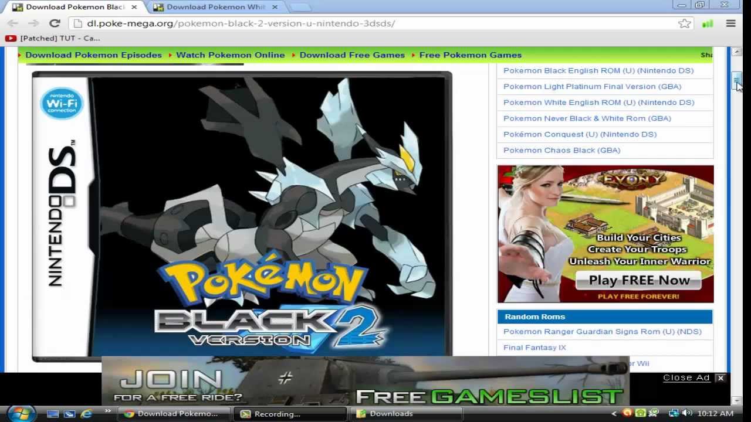Open the Windows Start menu
Image resolution: width=751 pixels, height=422 pixels.
tap(21, 413)
